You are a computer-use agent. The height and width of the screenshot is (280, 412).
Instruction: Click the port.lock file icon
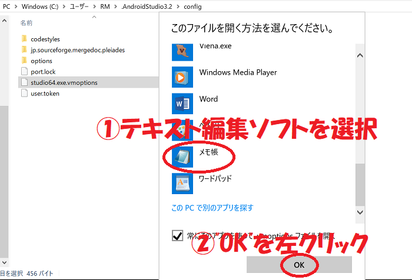point(24,71)
